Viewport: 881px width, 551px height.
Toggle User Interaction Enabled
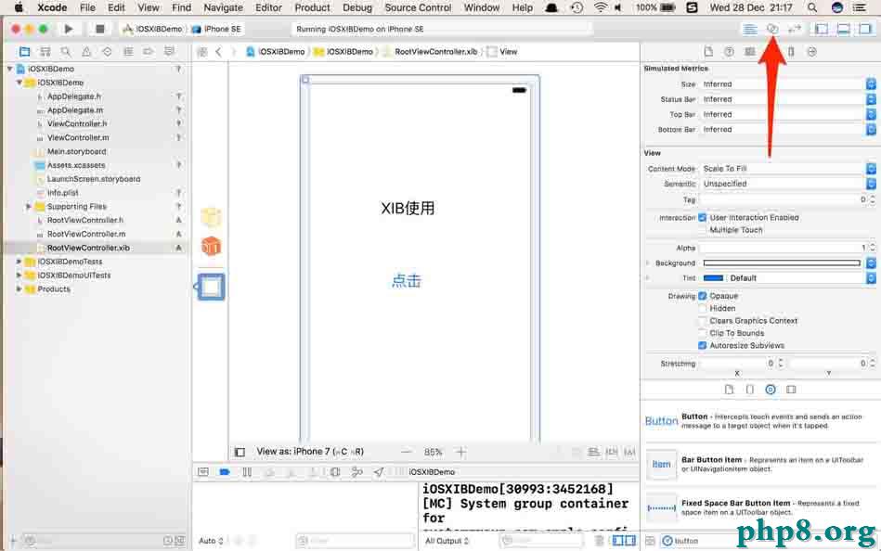click(x=703, y=217)
